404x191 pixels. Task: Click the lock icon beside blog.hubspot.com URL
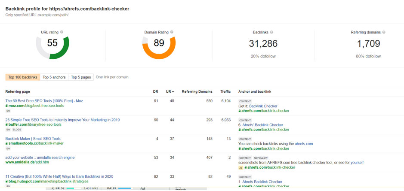(7, 182)
